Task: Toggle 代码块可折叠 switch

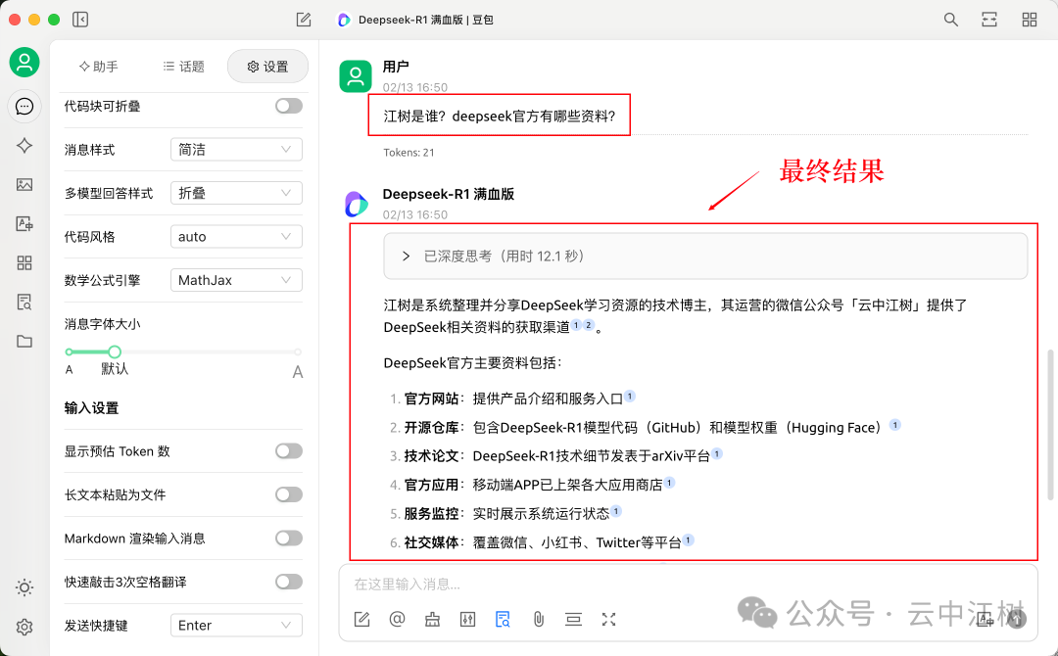Action: coord(289,106)
